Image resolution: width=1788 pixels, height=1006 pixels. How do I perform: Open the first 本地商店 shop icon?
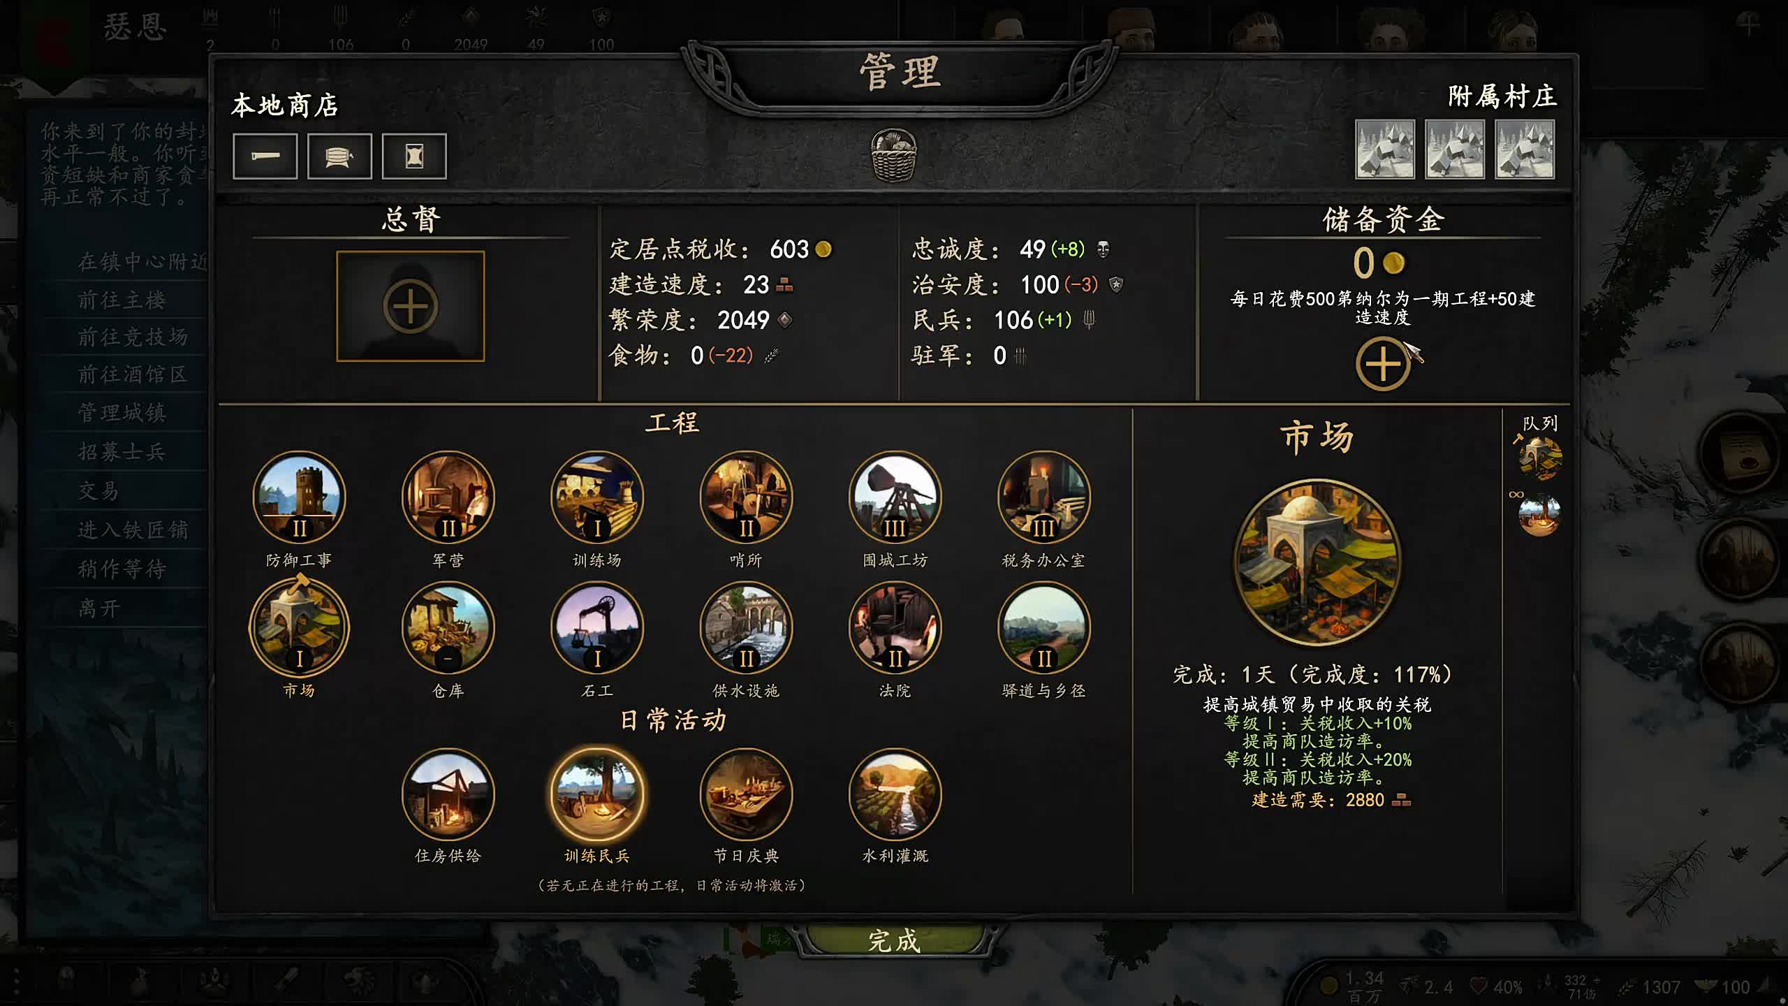(x=265, y=156)
